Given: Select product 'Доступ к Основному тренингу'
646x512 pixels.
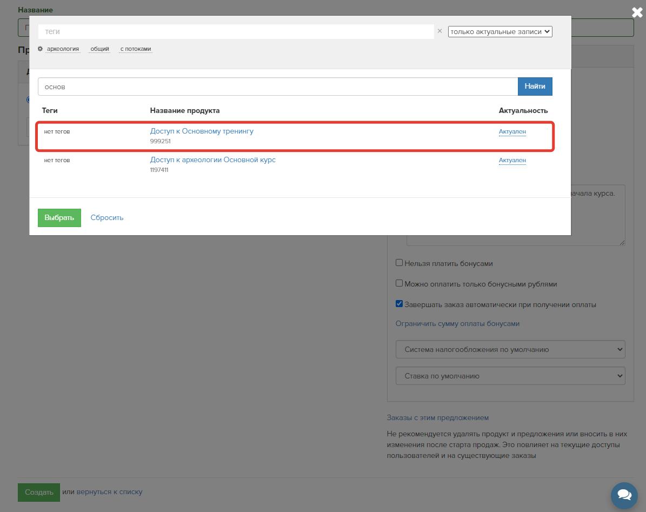Looking at the screenshot, I should click(x=202, y=131).
